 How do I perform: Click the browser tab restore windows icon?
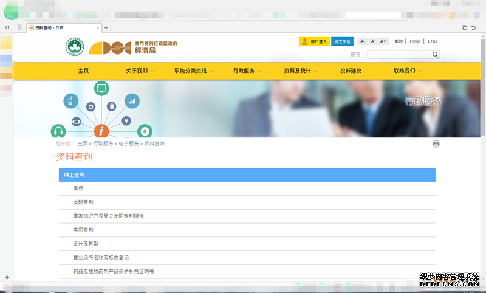coord(464,27)
